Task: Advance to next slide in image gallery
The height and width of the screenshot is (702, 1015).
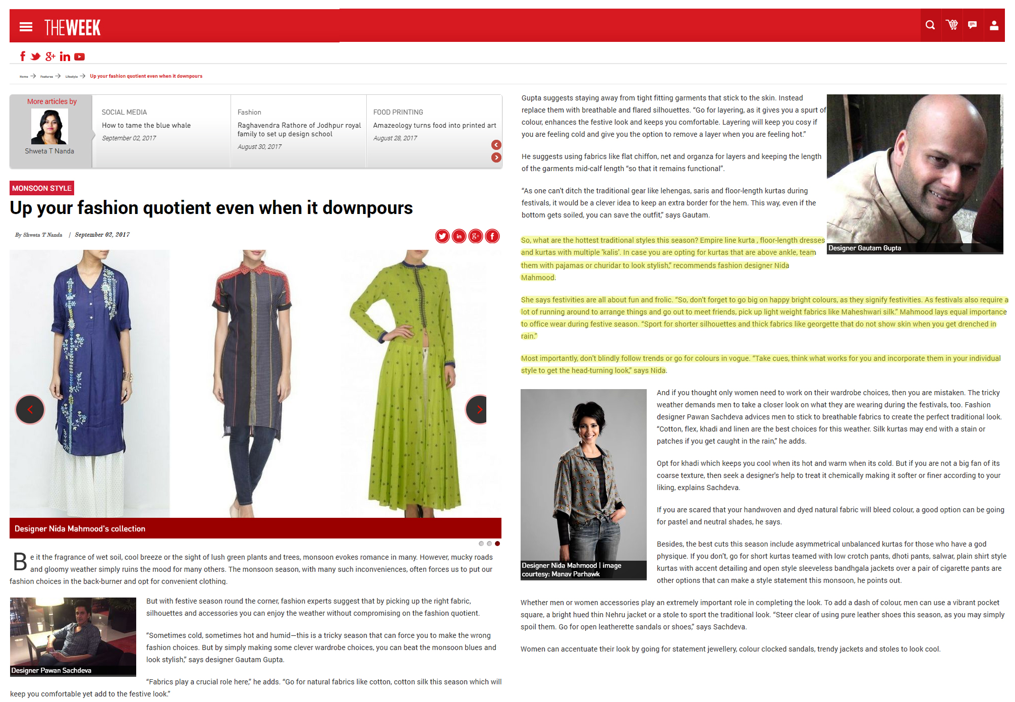Action: 478,409
